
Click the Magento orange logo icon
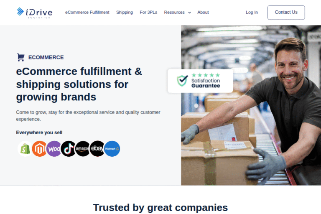click(39, 149)
